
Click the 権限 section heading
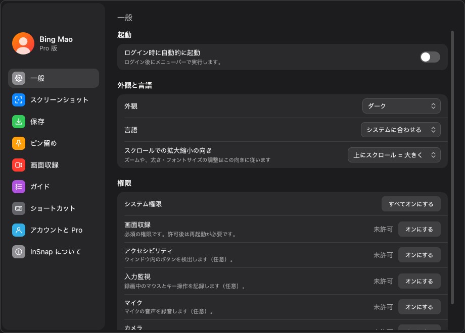point(124,183)
